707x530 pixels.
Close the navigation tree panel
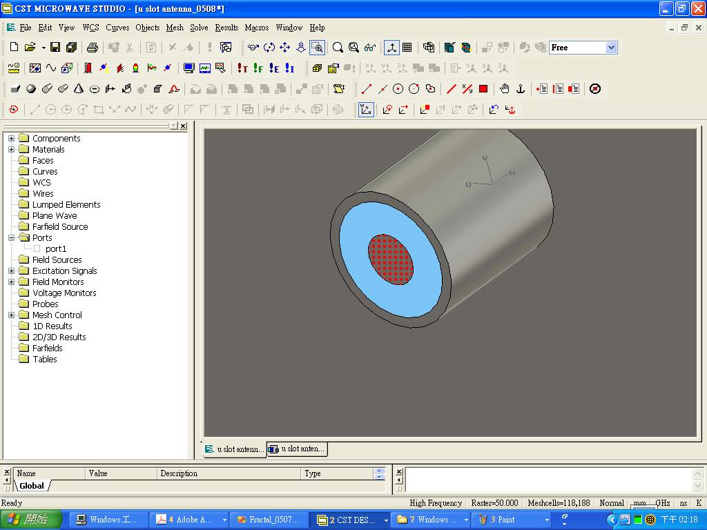click(x=183, y=126)
